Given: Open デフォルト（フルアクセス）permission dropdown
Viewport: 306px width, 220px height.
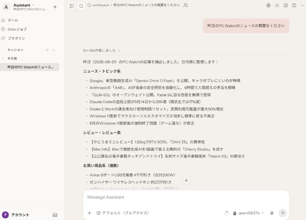Looking at the screenshot, I should pos(123,213).
